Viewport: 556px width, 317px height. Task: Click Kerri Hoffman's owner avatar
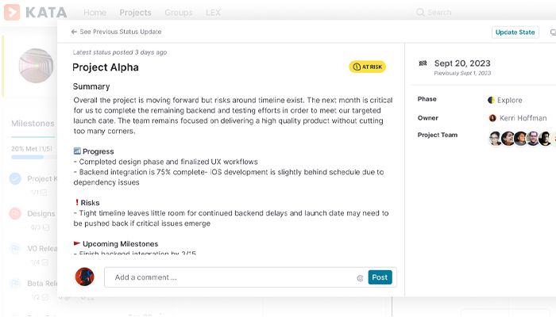(492, 118)
